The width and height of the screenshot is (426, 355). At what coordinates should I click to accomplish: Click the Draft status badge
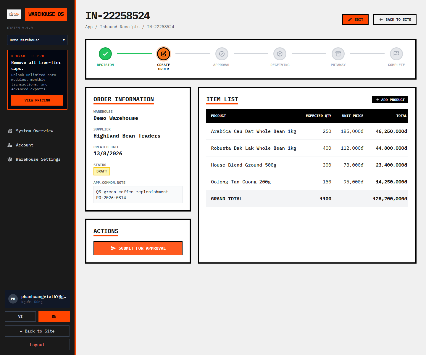pyautogui.click(x=102, y=171)
